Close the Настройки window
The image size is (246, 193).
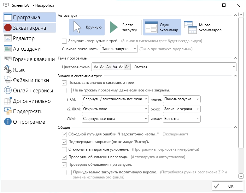[238, 5]
